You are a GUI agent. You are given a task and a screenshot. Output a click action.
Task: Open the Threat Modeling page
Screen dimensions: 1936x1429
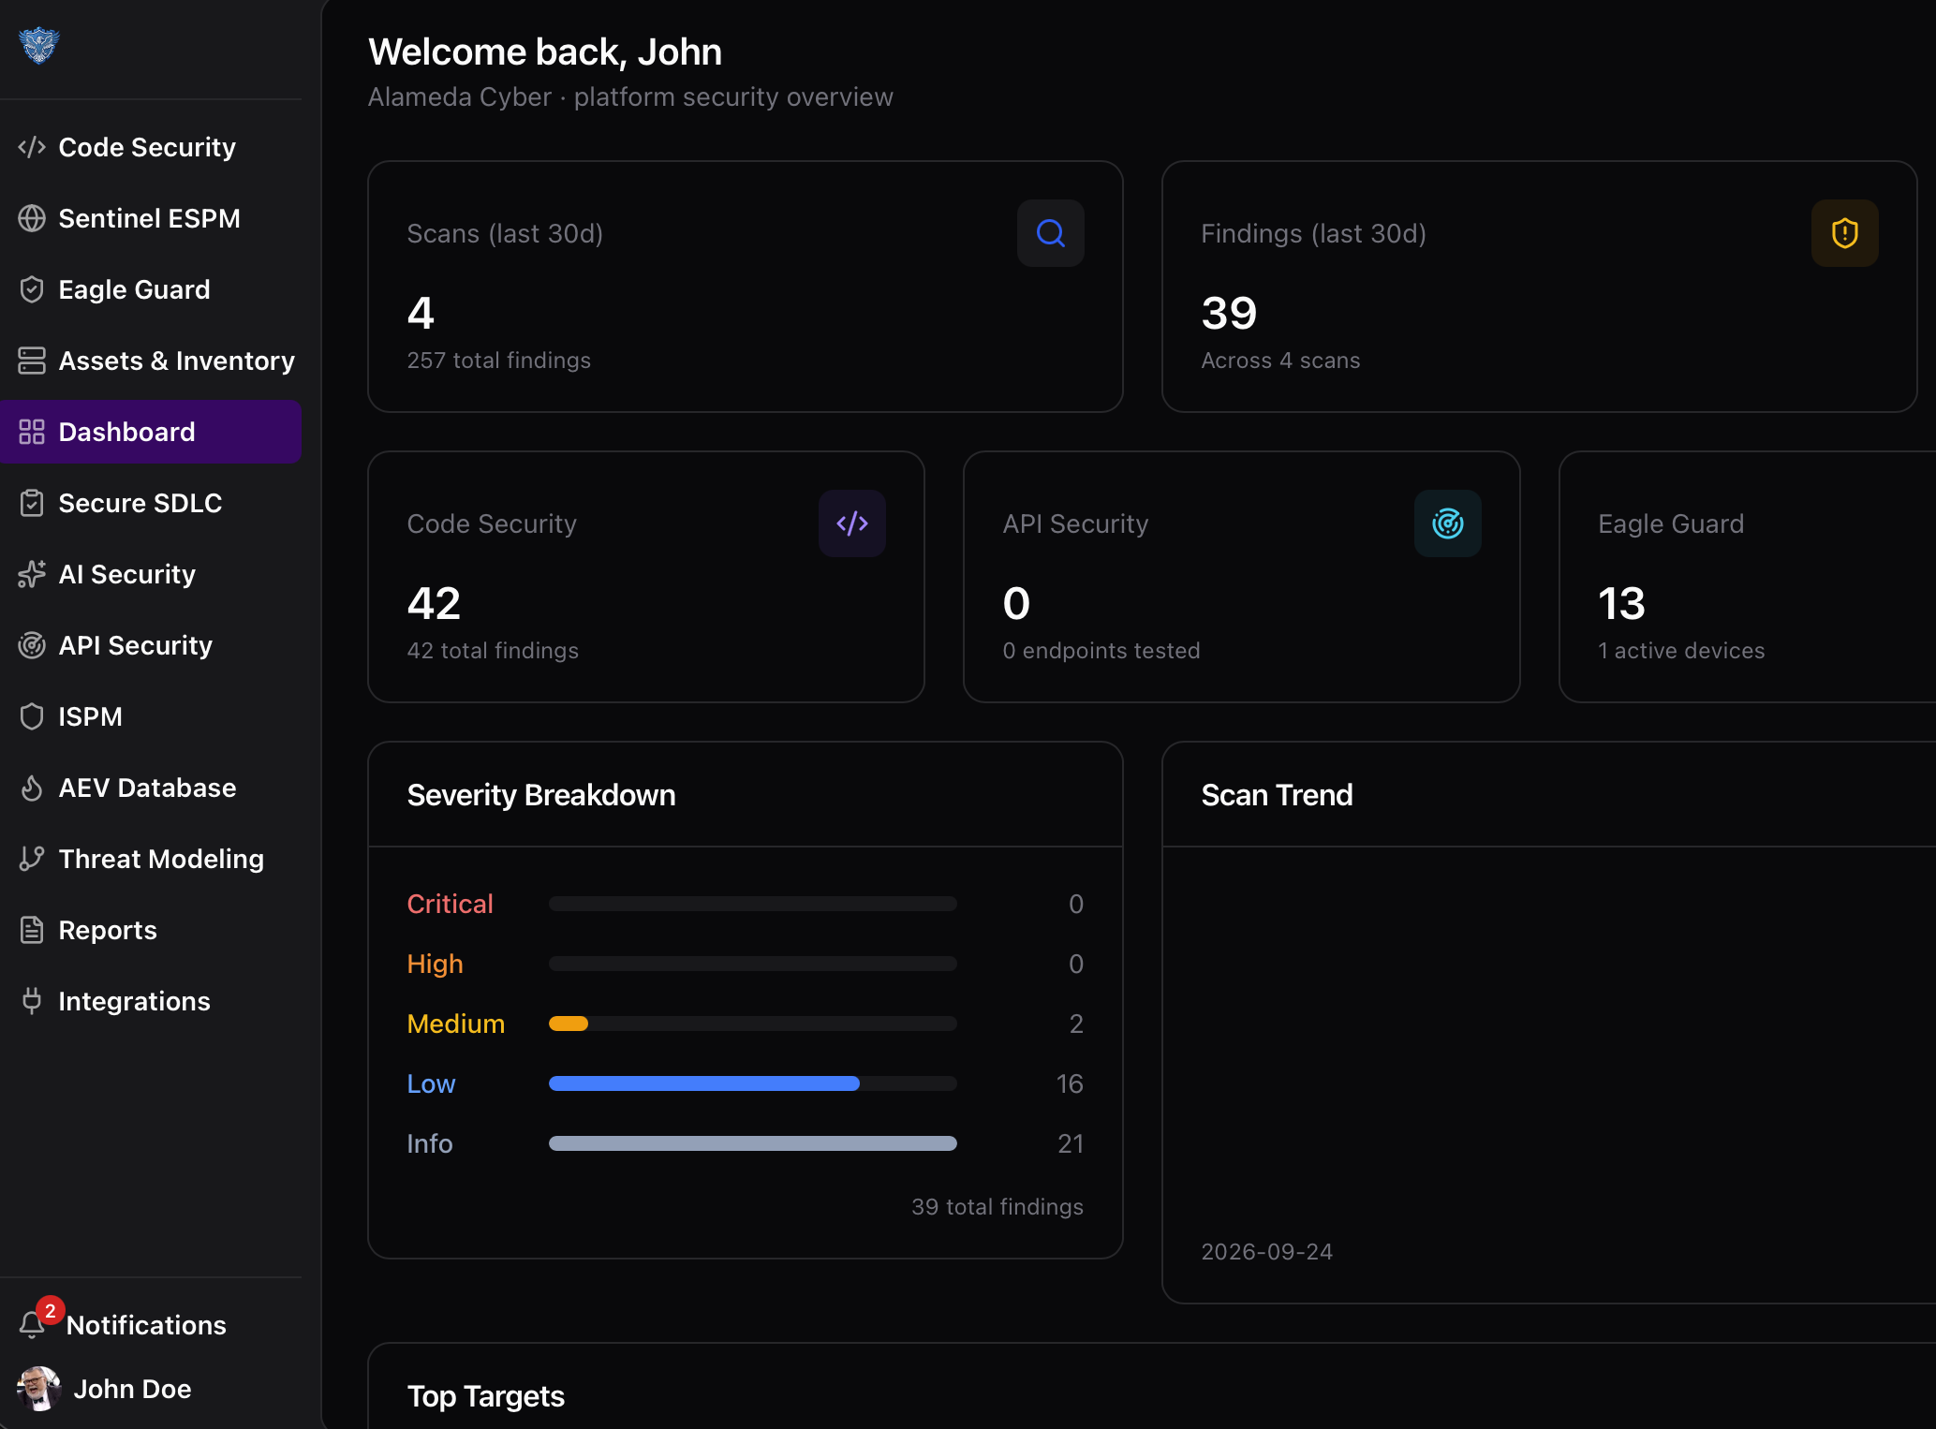tap(150, 859)
